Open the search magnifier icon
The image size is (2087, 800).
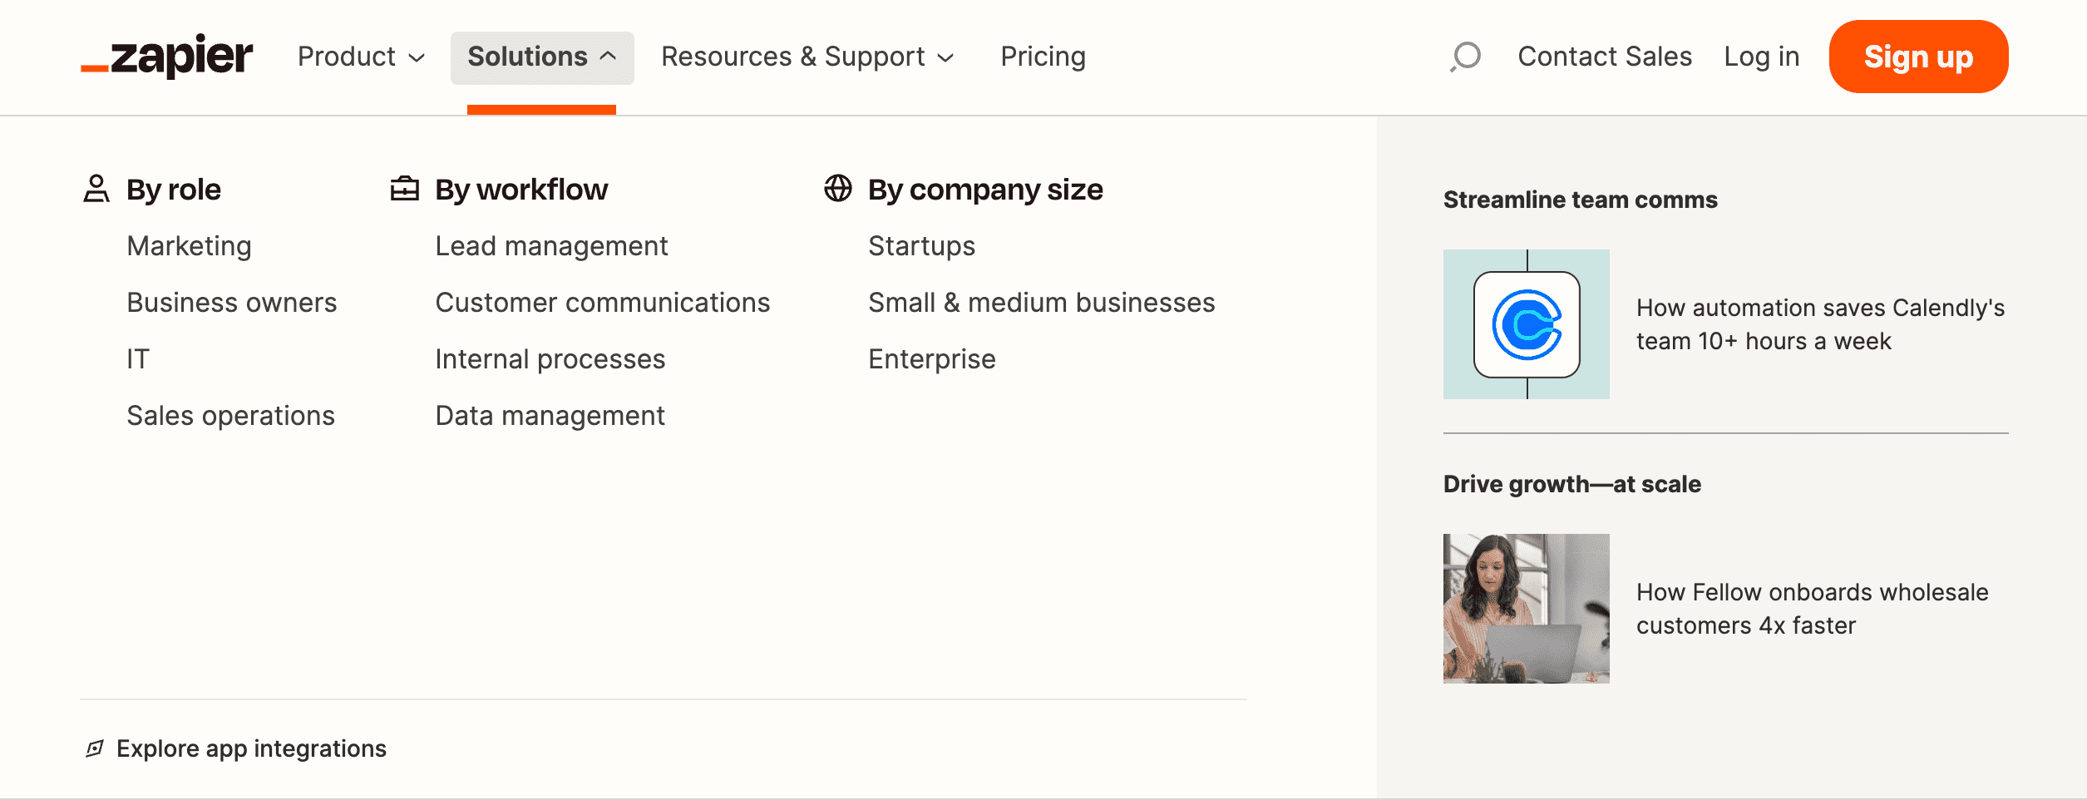click(x=1466, y=57)
